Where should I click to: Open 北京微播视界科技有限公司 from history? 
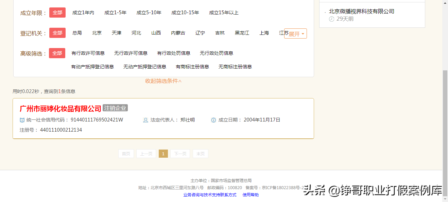(362, 11)
